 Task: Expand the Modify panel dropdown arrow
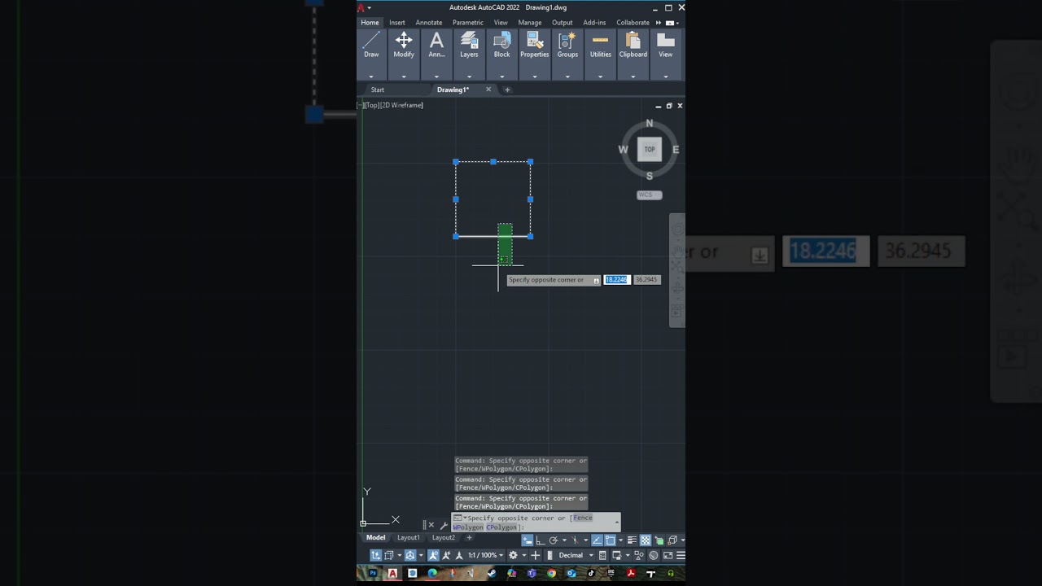tap(404, 77)
